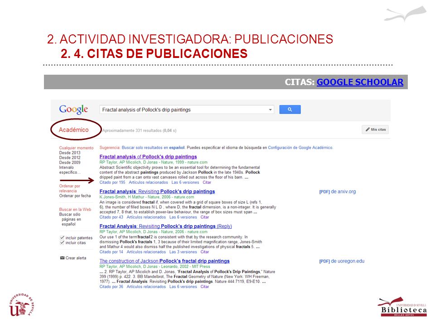Open Las 3 versiones link
The width and height of the screenshot is (435, 326).
[x=183, y=252]
